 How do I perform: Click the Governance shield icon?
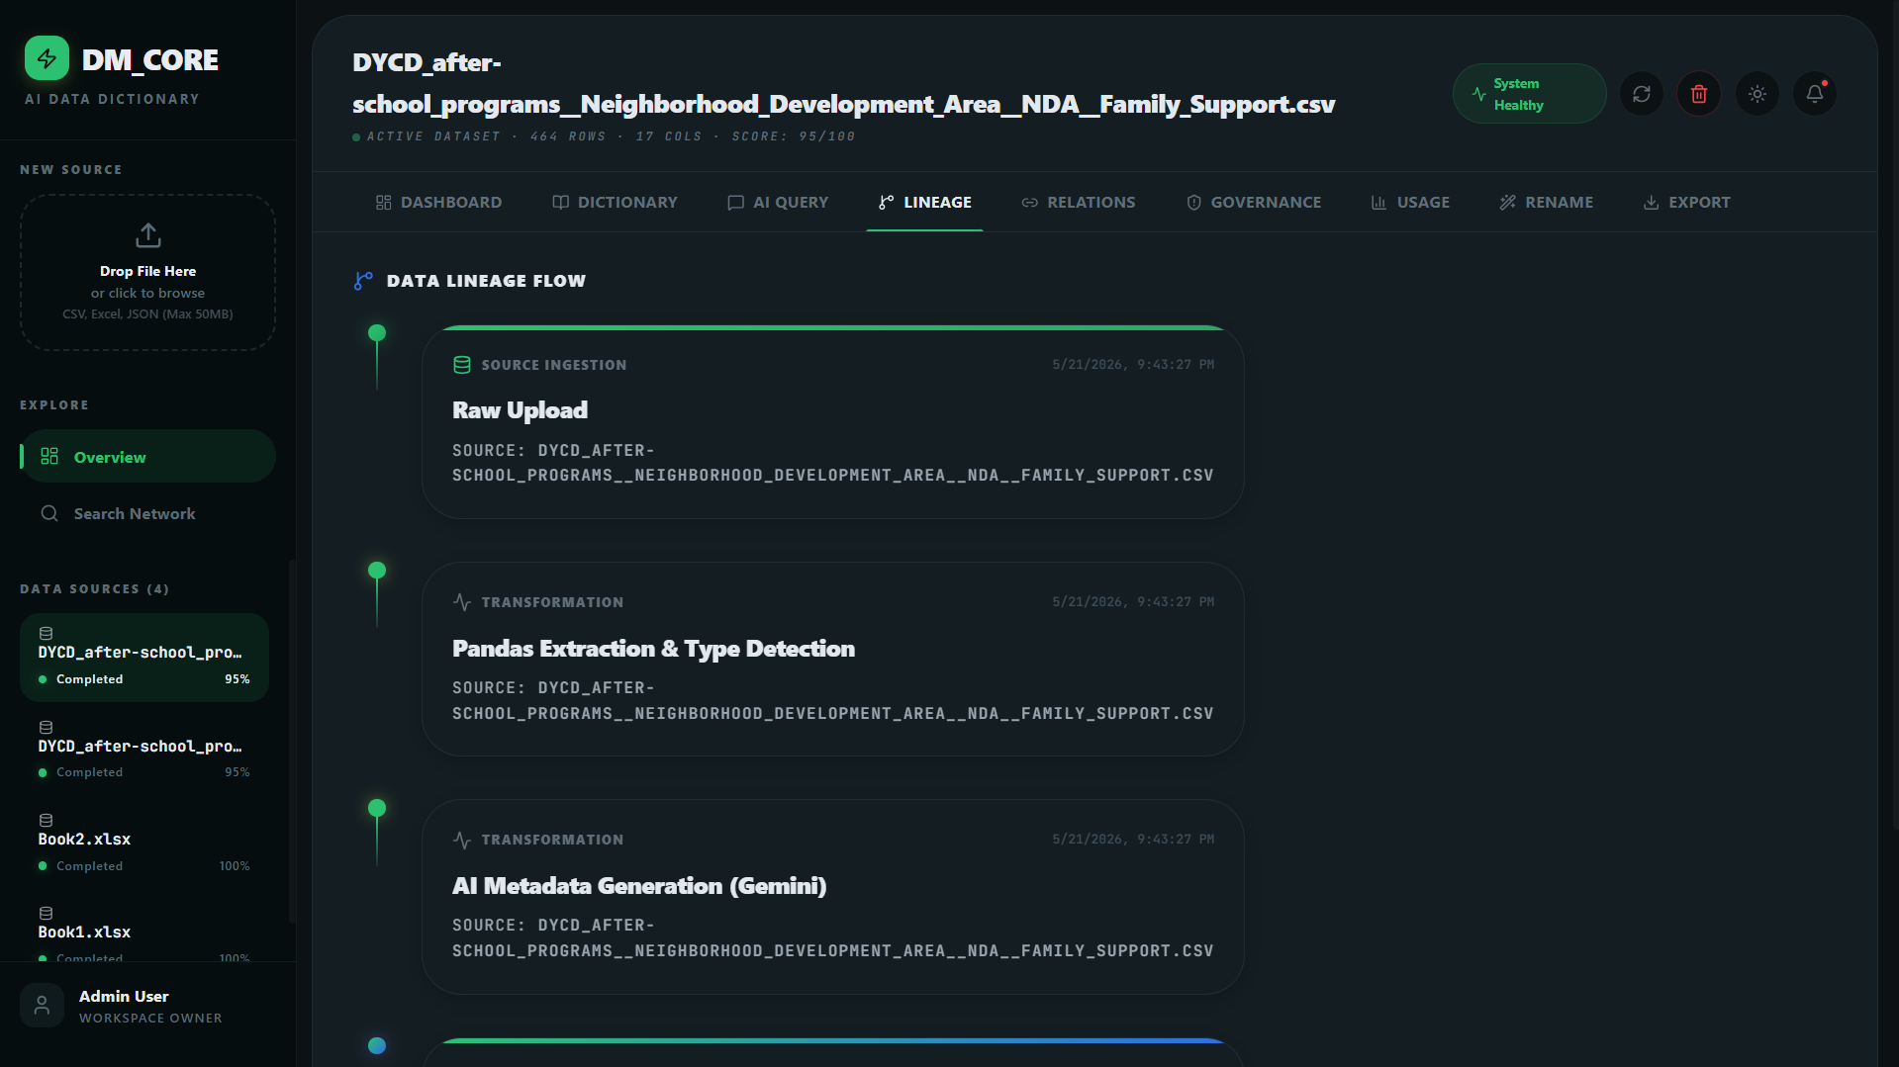pos(1193,202)
